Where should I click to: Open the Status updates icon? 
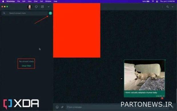coord(36,7)
